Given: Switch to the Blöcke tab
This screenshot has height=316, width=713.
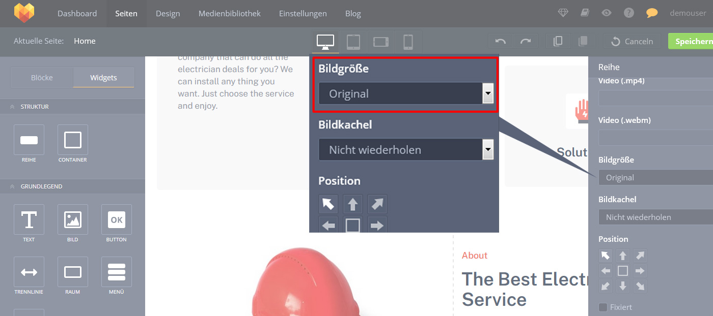Looking at the screenshot, I should pyautogui.click(x=42, y=78).
